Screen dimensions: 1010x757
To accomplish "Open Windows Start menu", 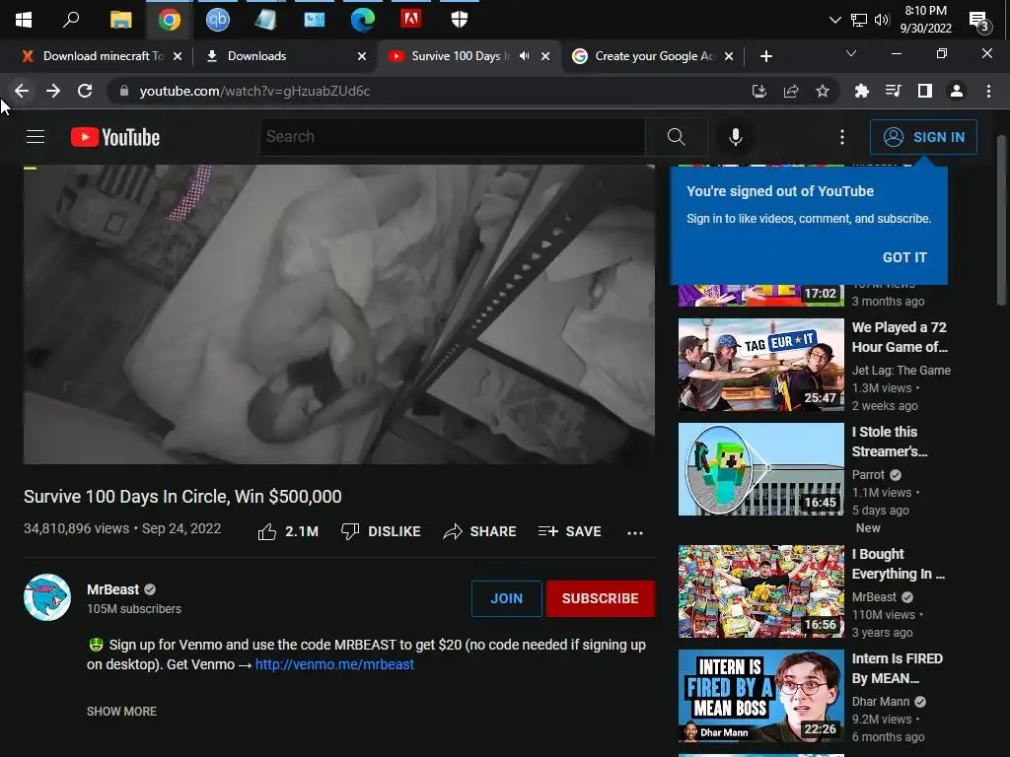I will (24, 20).
